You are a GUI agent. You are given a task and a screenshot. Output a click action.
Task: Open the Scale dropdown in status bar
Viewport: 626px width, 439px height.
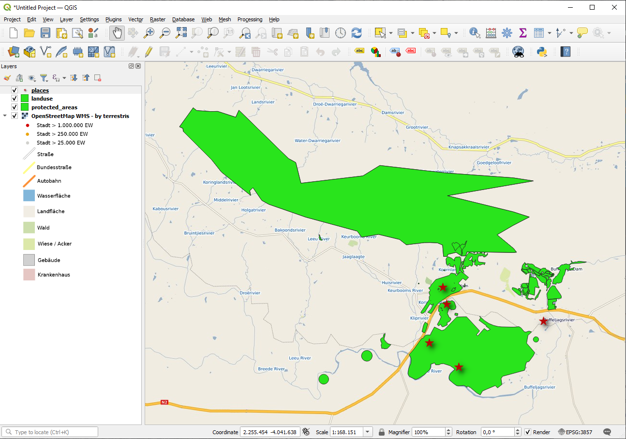[368, 432]
